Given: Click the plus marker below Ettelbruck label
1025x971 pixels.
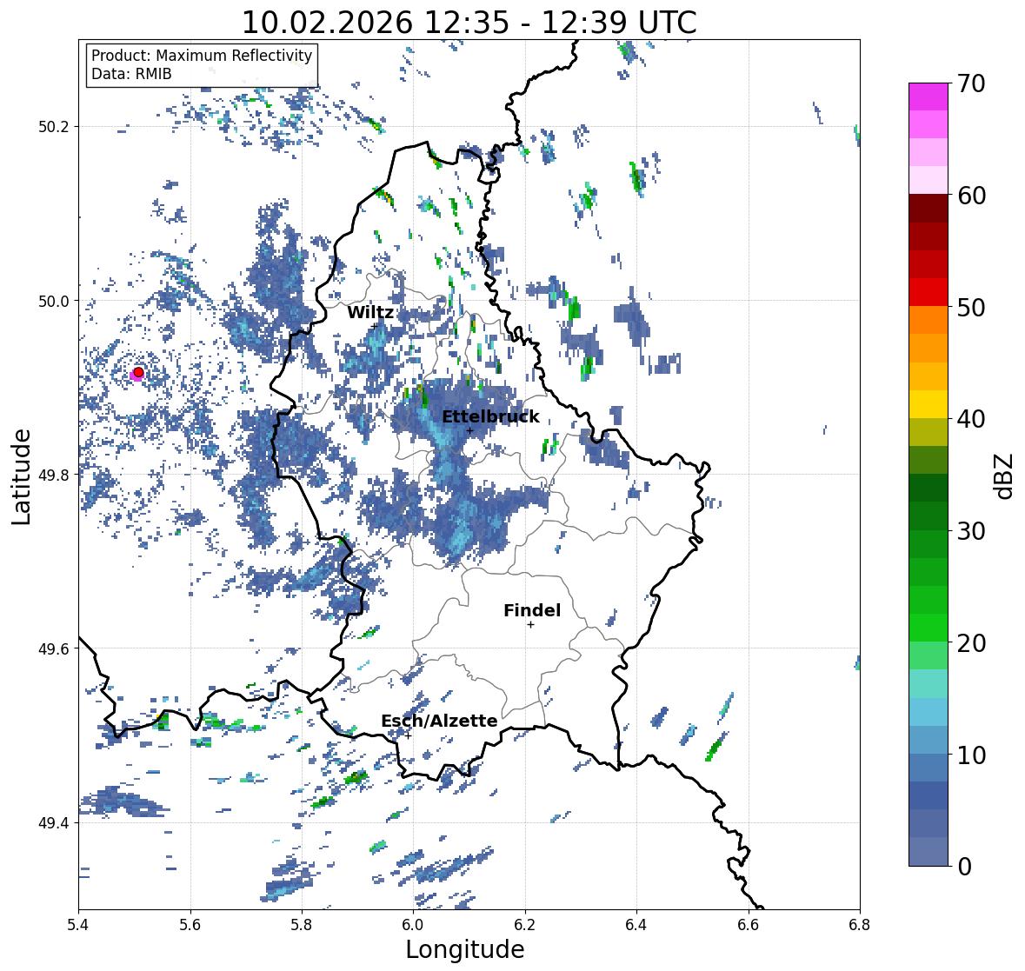Looking at the screenshot, I should tap(469, 430).
